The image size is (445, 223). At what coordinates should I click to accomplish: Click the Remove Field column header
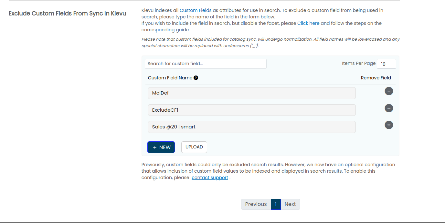pyautogui.click(x=376, y=78)
